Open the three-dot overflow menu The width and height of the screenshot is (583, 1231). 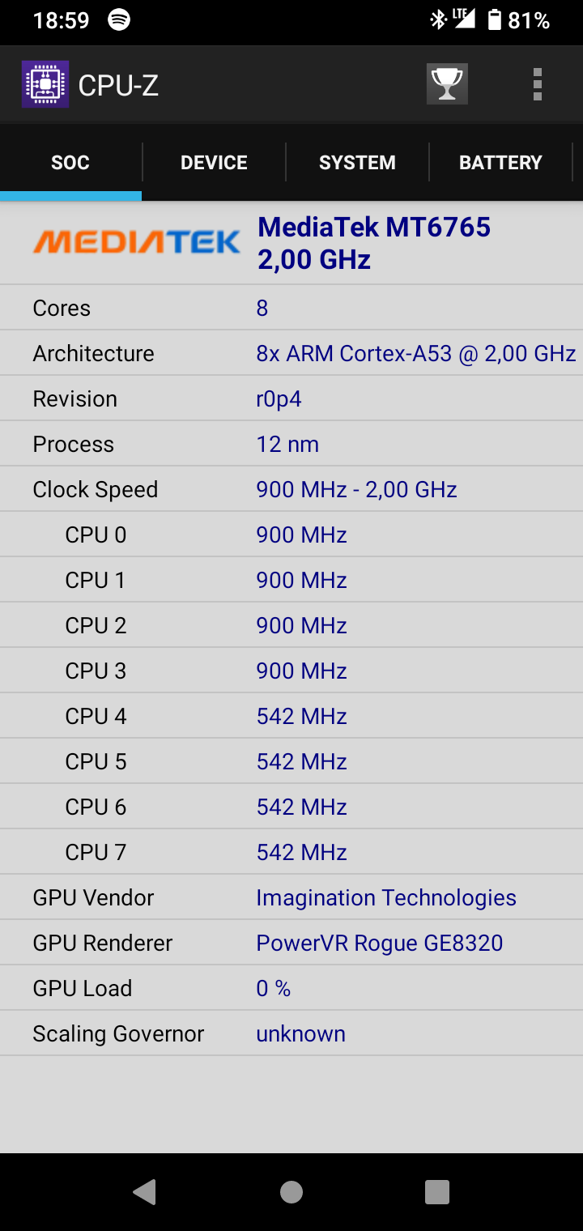pyautogui.click(x=538, y=84)
